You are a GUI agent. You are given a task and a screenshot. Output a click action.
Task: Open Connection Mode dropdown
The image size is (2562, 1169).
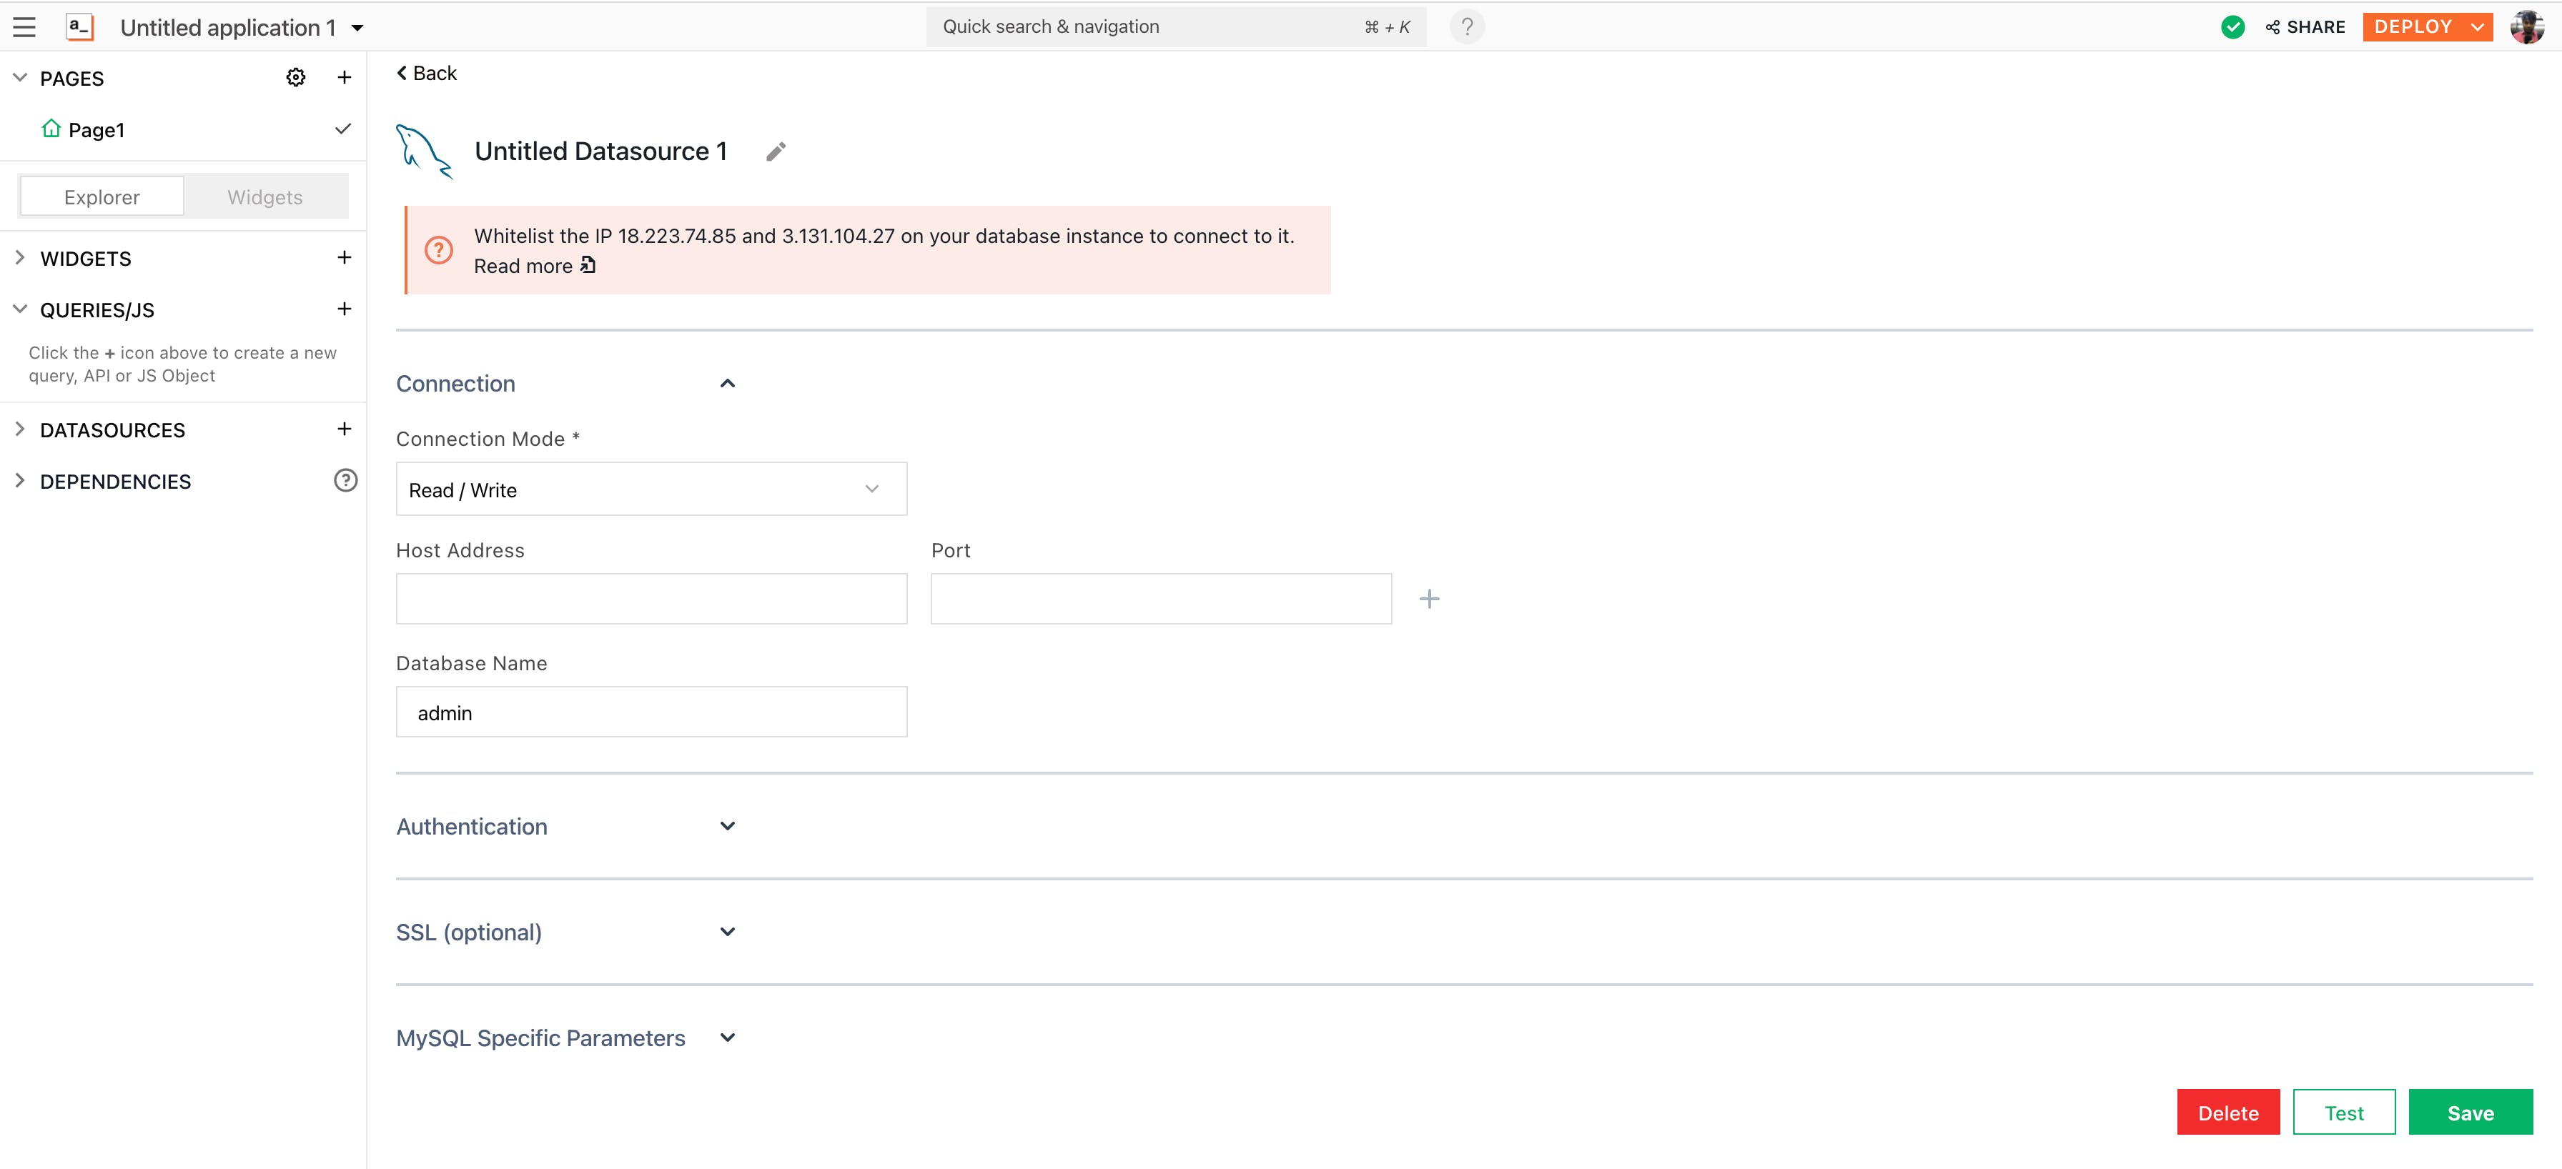(651, 489)
